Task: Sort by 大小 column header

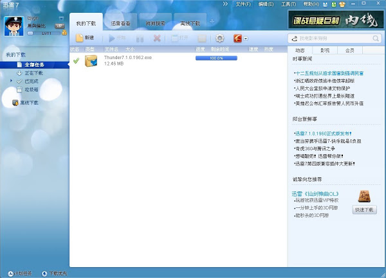Action: coord(130,49)
